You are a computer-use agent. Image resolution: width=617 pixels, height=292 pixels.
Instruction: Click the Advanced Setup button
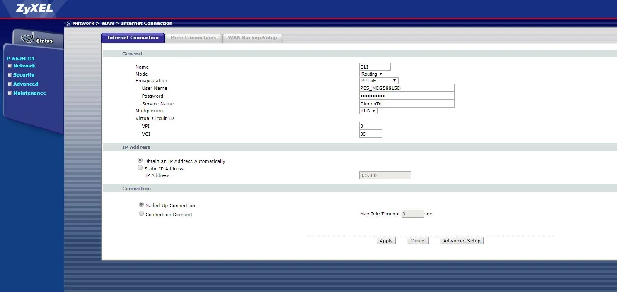click(x=462, y=241)
